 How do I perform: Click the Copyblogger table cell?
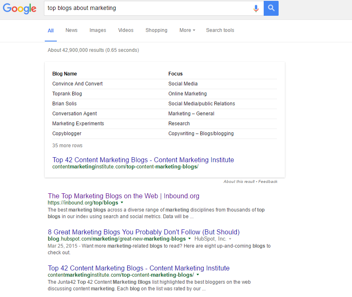[x=67, y=134]
